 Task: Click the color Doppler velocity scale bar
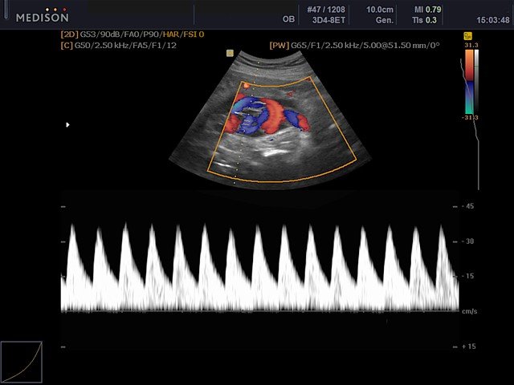click(468, 81)
